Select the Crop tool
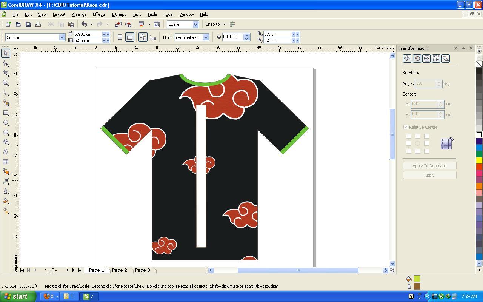 click(x=6, y=73)
